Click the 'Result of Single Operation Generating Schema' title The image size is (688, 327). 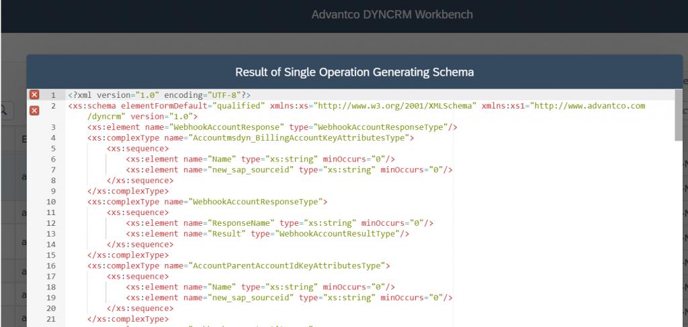[355, 72]
